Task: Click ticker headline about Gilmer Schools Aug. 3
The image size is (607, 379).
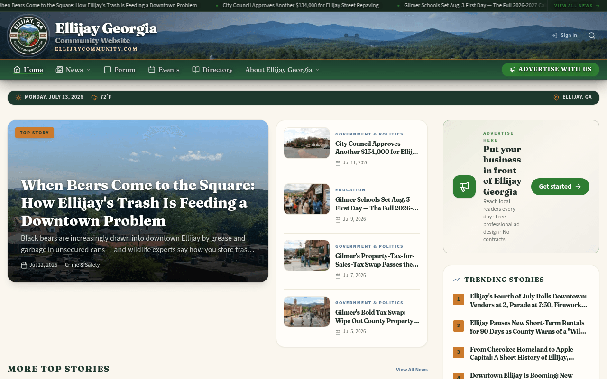Action: [474, 6]
